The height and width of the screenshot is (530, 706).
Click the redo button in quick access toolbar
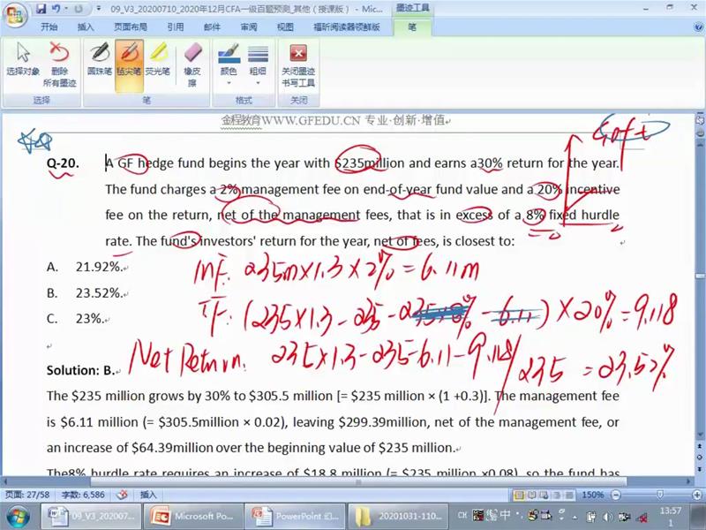point(79,9)
